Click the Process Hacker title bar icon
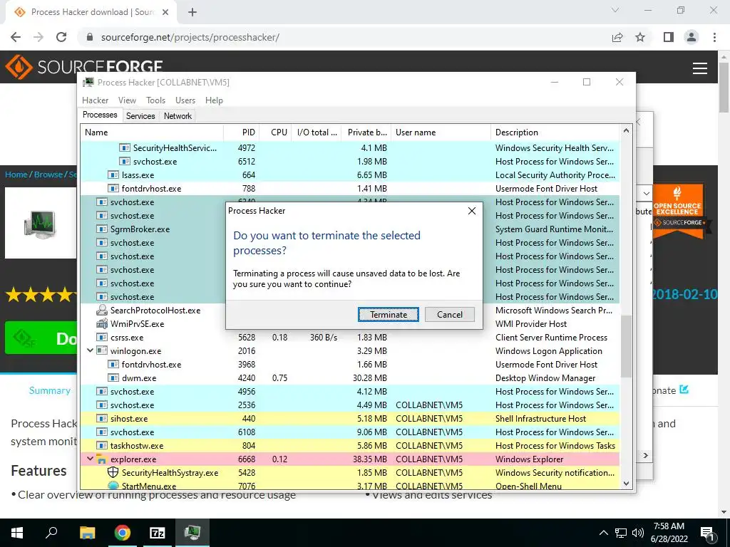This screenshot has height=547, width=730. [88, 83]
